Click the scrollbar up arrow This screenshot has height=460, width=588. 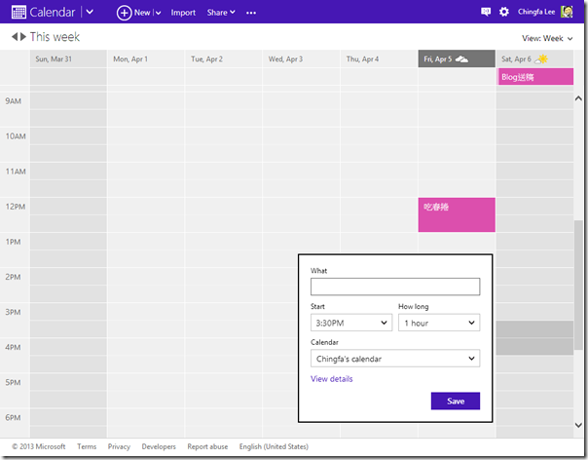pos(578,98)
